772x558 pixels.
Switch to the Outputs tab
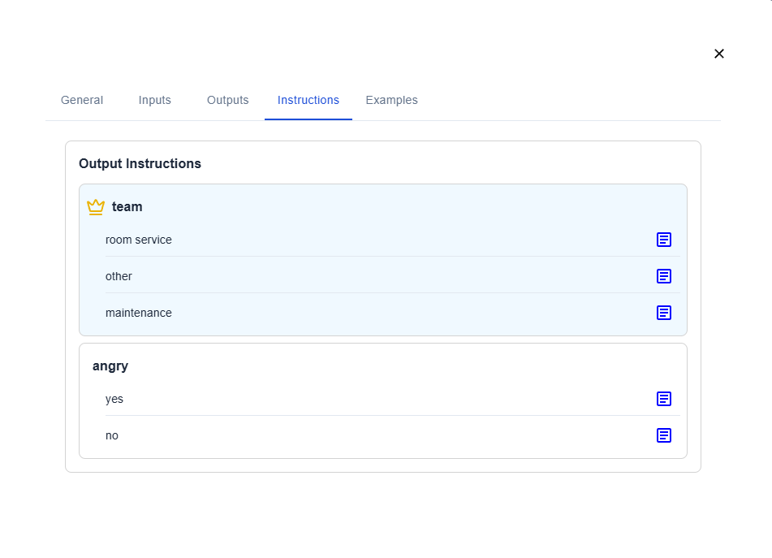tap(227, 100)
